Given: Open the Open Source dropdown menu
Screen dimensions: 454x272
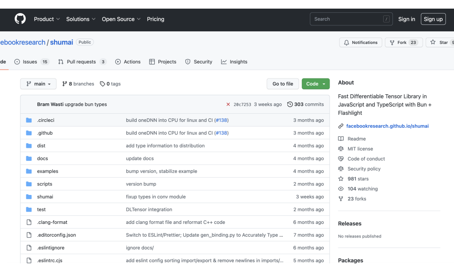Looking at the screenshot, I should 121,19.
